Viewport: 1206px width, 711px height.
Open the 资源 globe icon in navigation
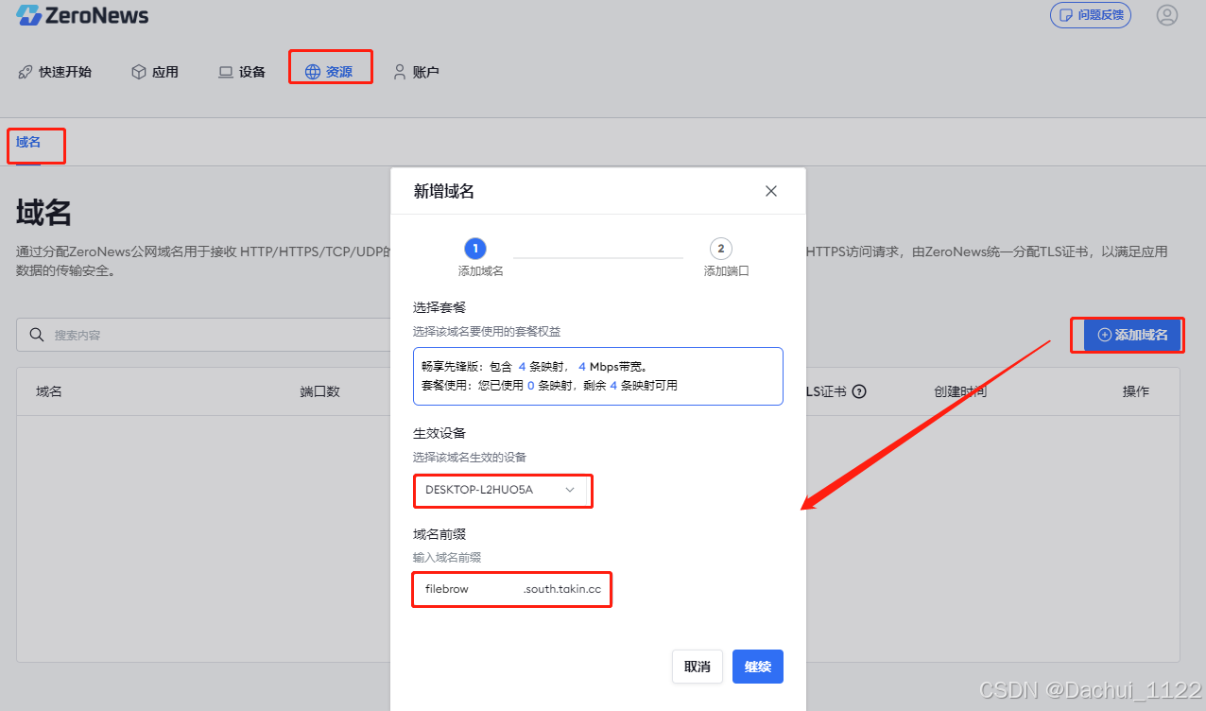click(x=311, y=71)
